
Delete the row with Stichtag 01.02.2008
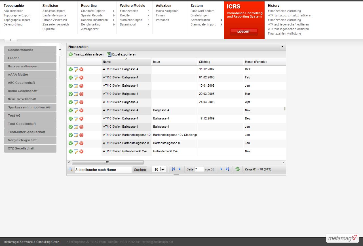coord(81,78)
